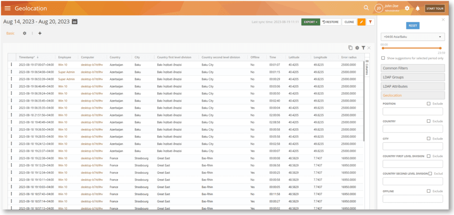This screenshot has height=215, width=454.
Task: Sort by Offline column header
Action: click(x=255, y=57)
